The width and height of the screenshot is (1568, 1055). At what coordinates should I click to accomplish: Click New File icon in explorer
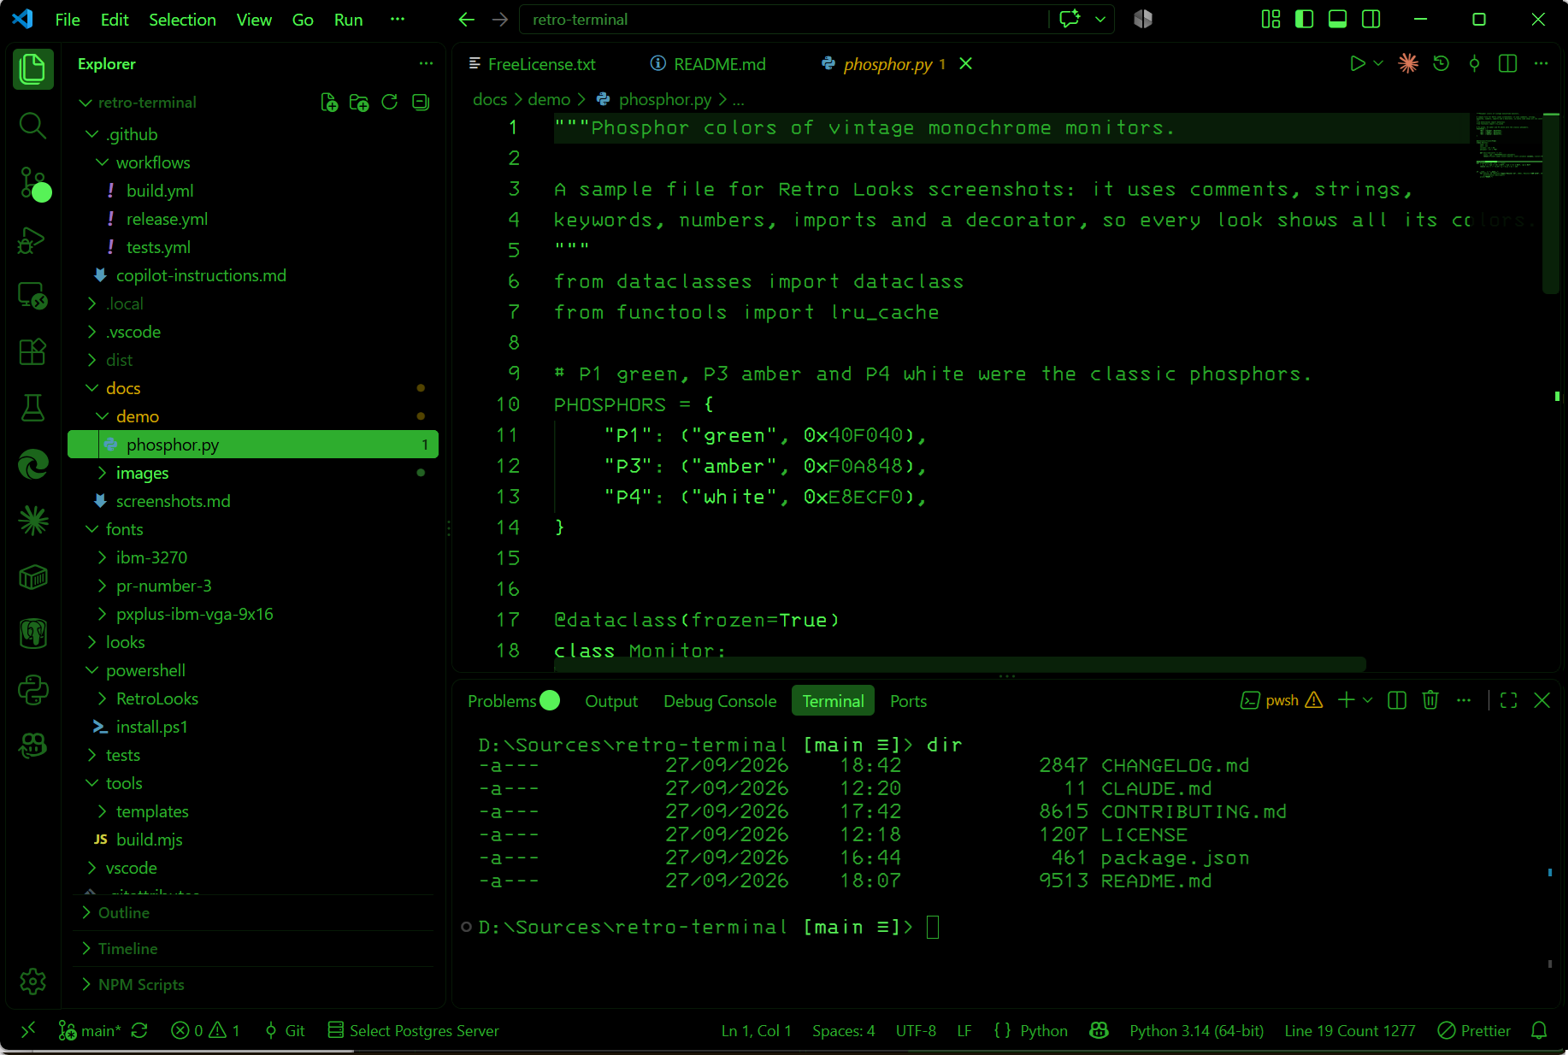329,103
